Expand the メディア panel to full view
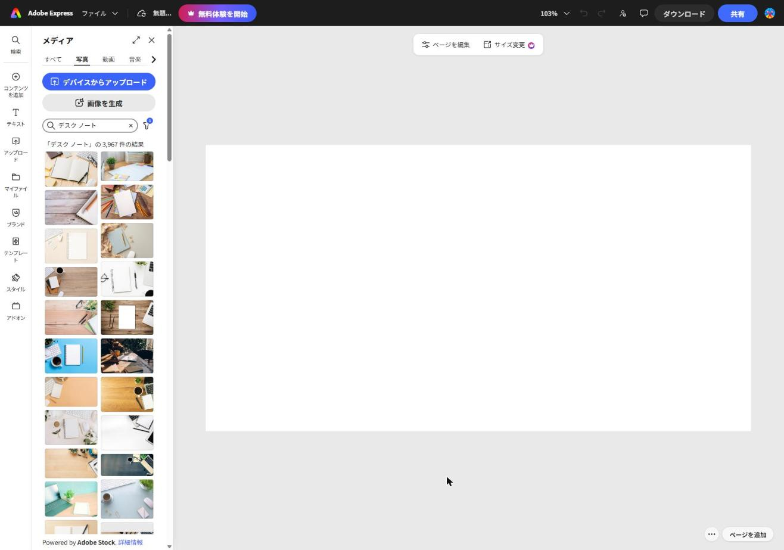 point(136,40)
